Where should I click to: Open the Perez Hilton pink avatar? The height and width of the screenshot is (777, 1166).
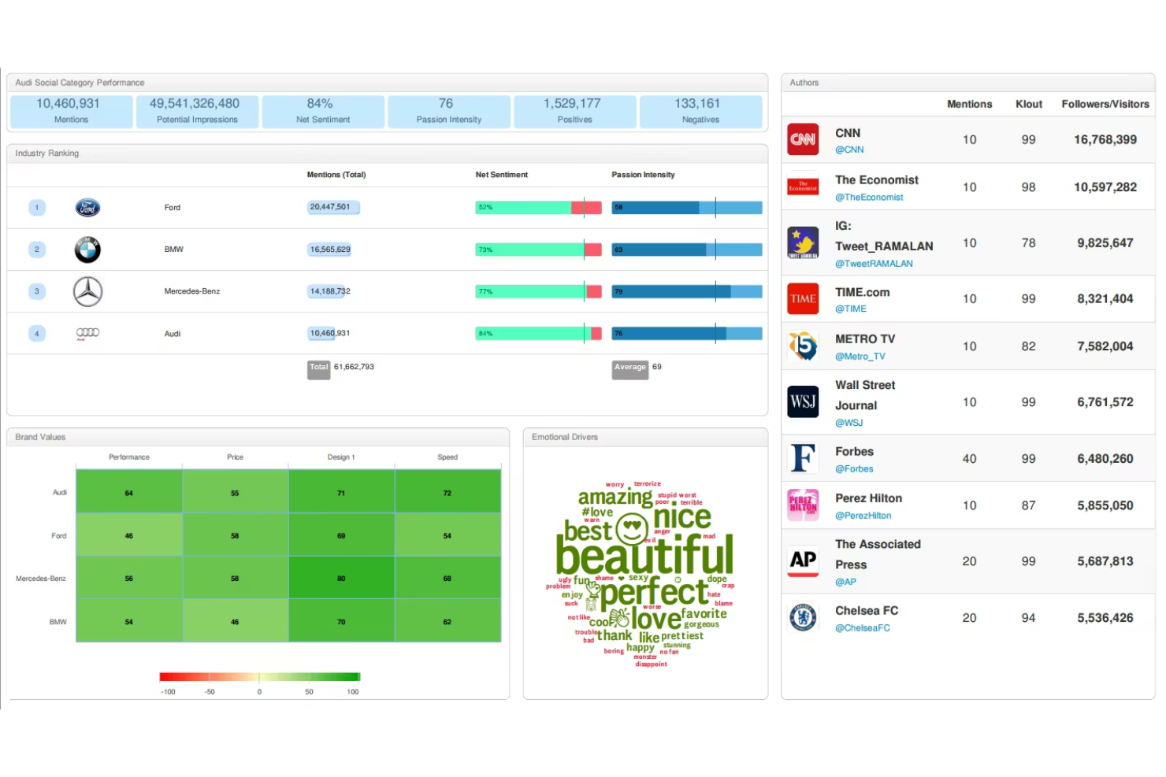(x=803, y=505)
